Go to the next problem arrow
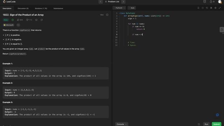Image resolution: width=224 pixels, height=126 pixels. (x=123, y=2)
